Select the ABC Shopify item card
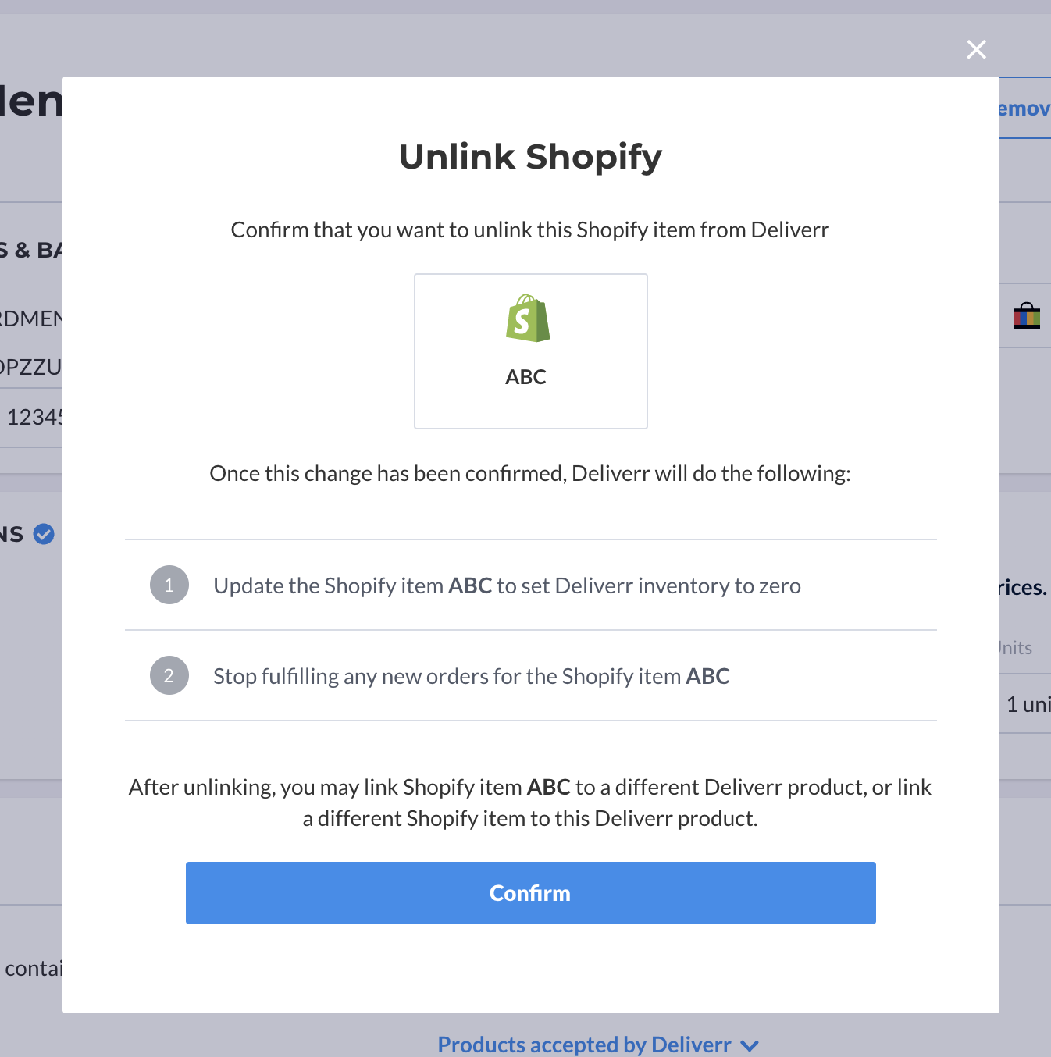Viewport: 1051px width, 1057px height. click(x=530, y=351)
